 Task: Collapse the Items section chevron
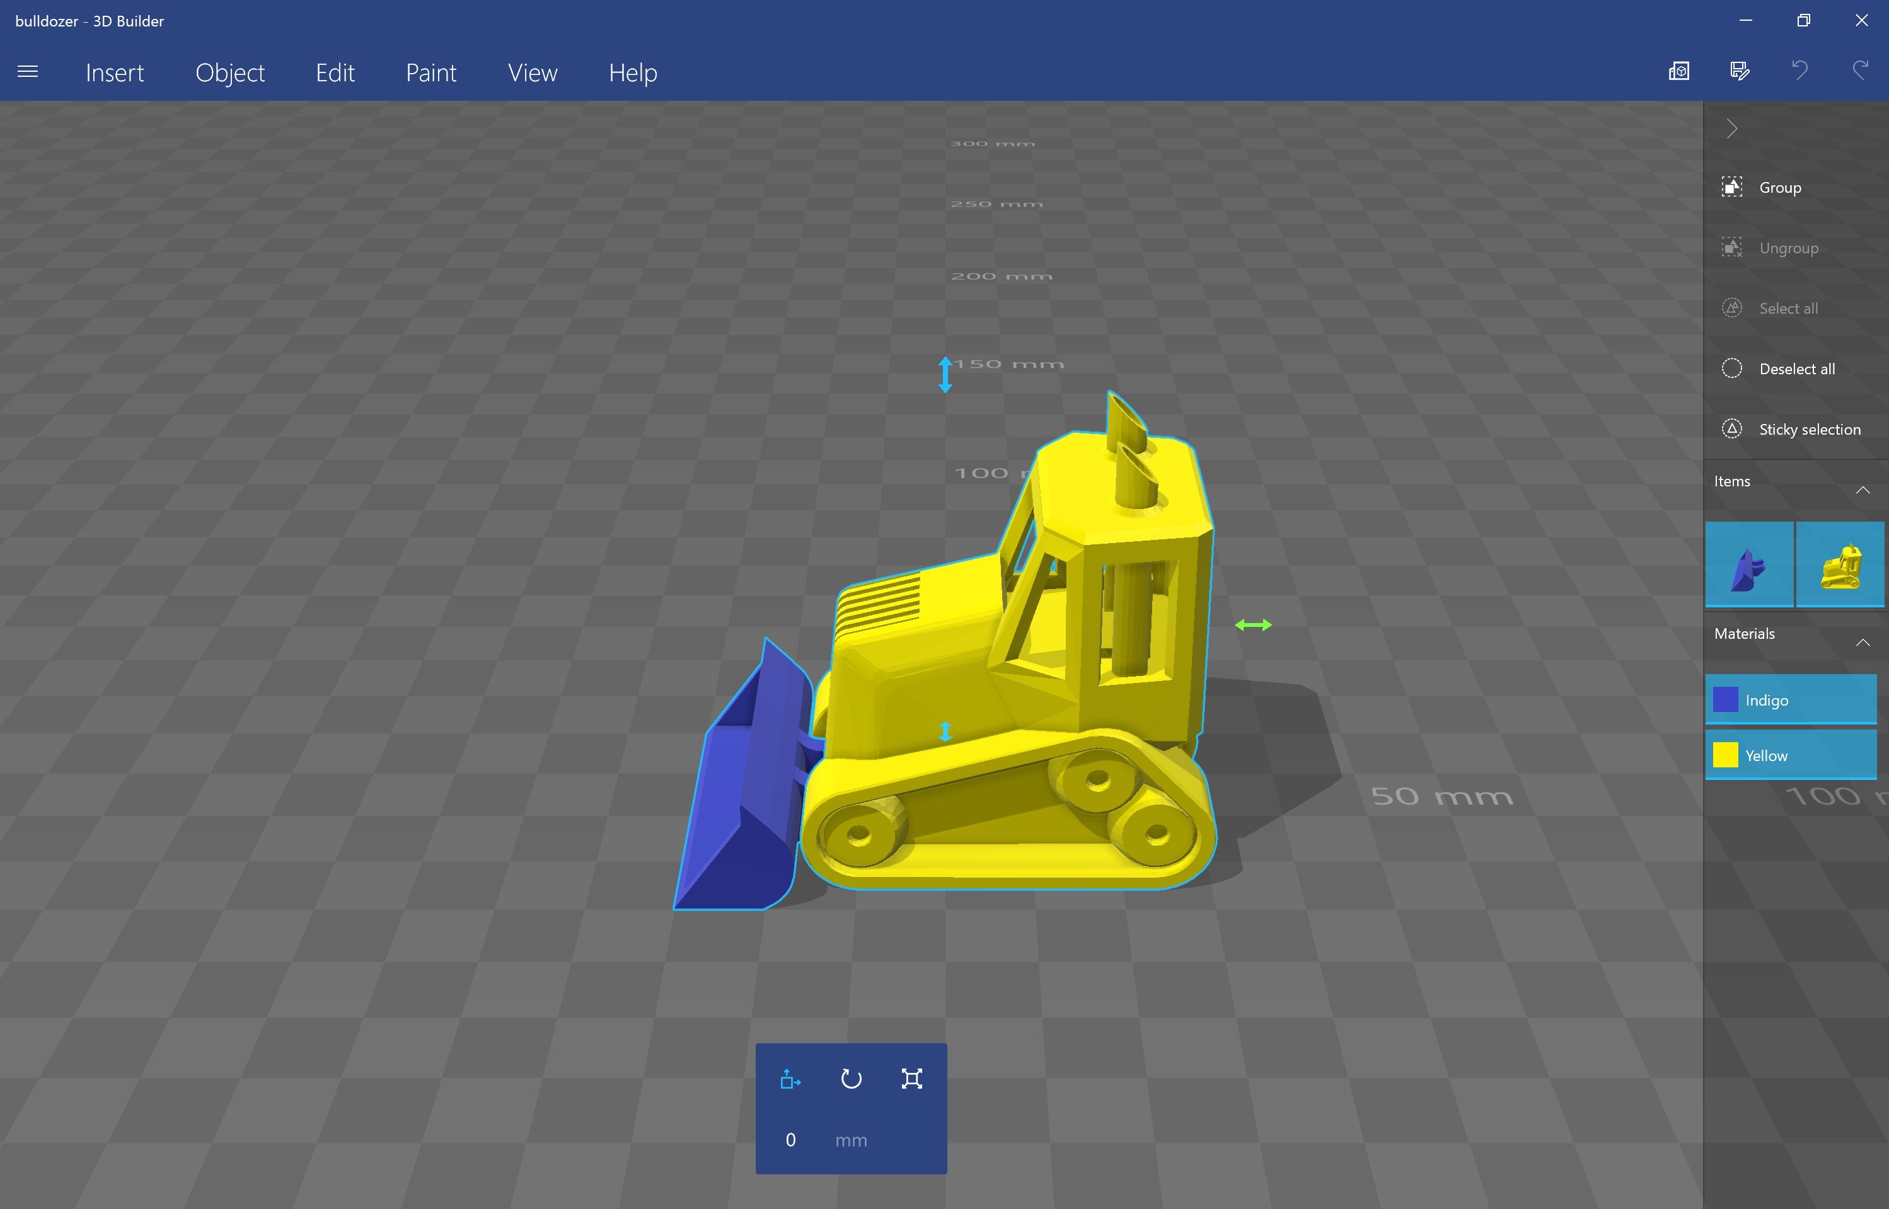tap(1863, 490)
